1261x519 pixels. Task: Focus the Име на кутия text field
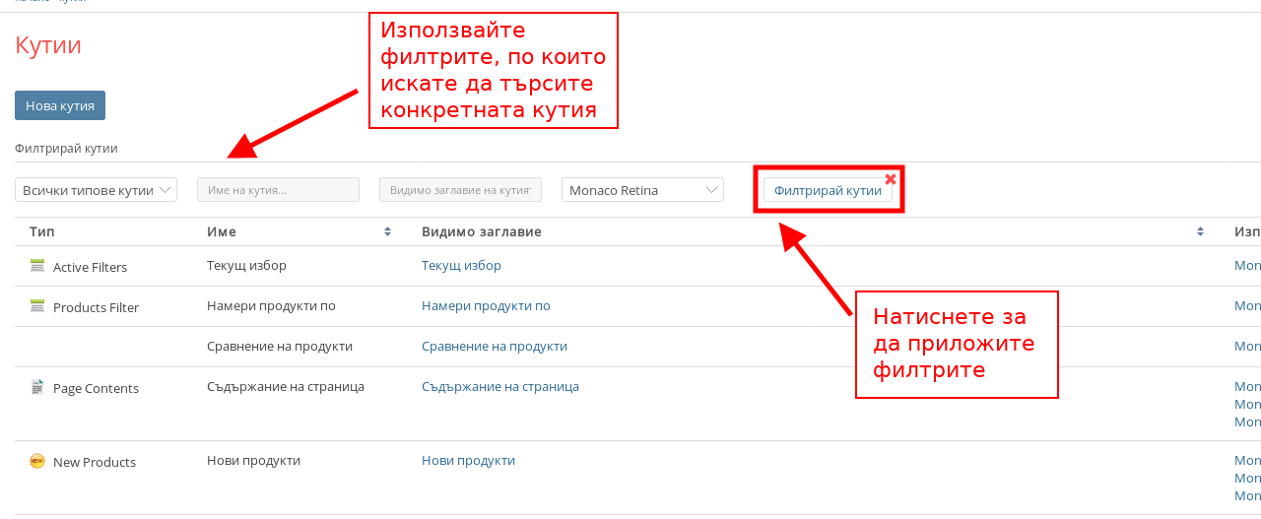click(278, 190)
